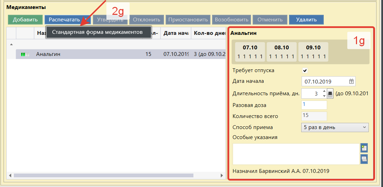Collapse the medication group triangle in table
Screen dimensions: 383x187
(11, 44)
